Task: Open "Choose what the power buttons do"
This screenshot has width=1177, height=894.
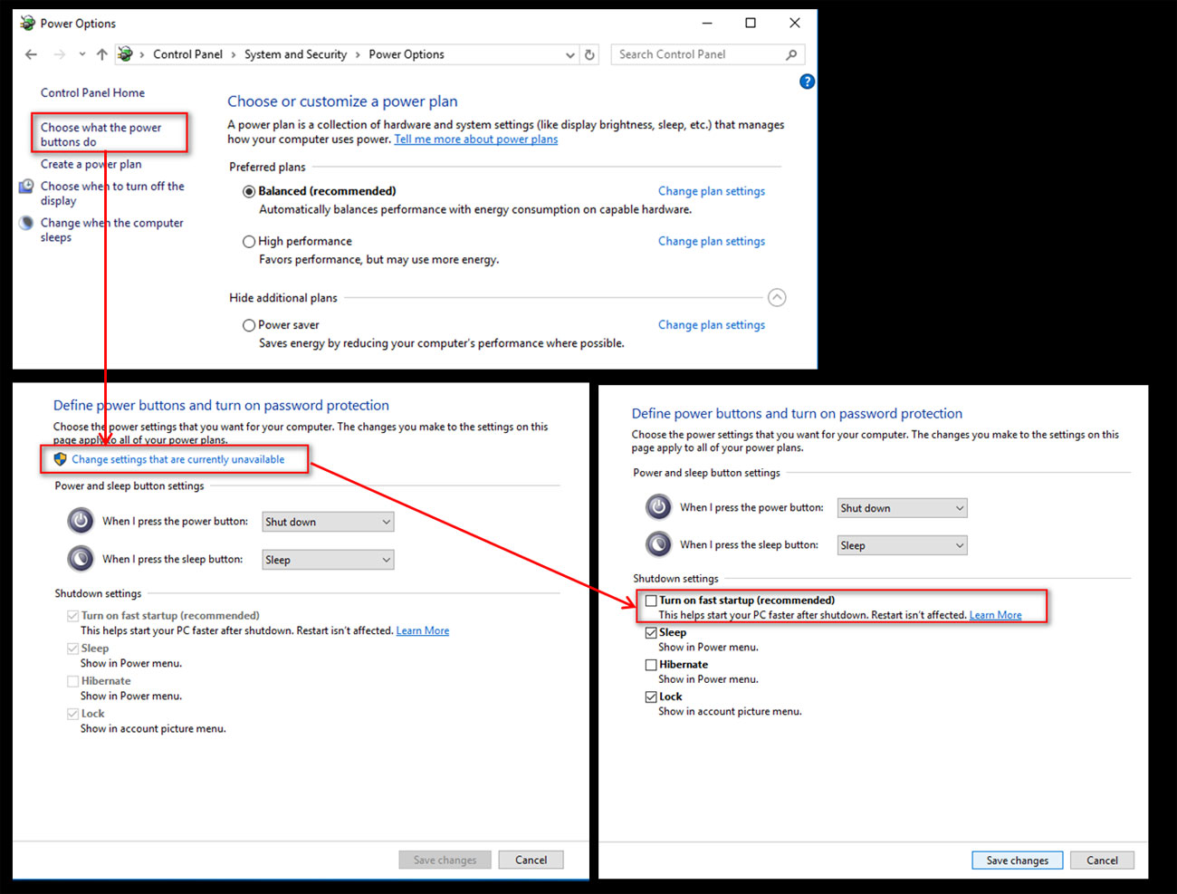Action: [x=100, y=135]
